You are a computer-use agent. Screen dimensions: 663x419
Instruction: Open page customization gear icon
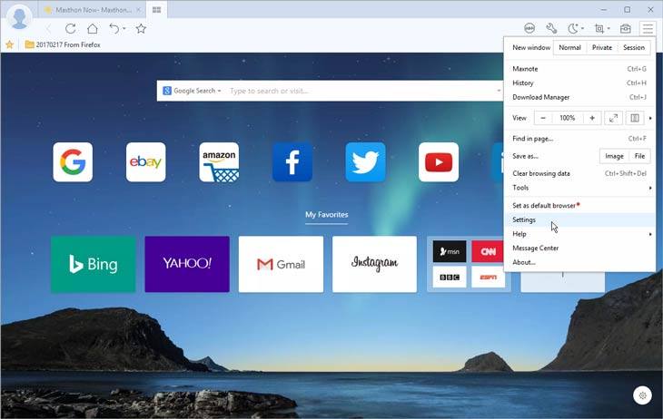click(642, 395)
